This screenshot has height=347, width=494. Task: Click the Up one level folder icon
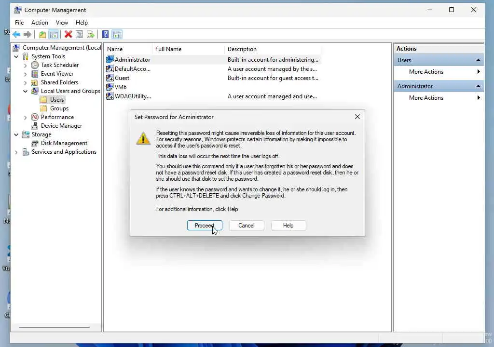pyautogui.click(x=42, y=34)
